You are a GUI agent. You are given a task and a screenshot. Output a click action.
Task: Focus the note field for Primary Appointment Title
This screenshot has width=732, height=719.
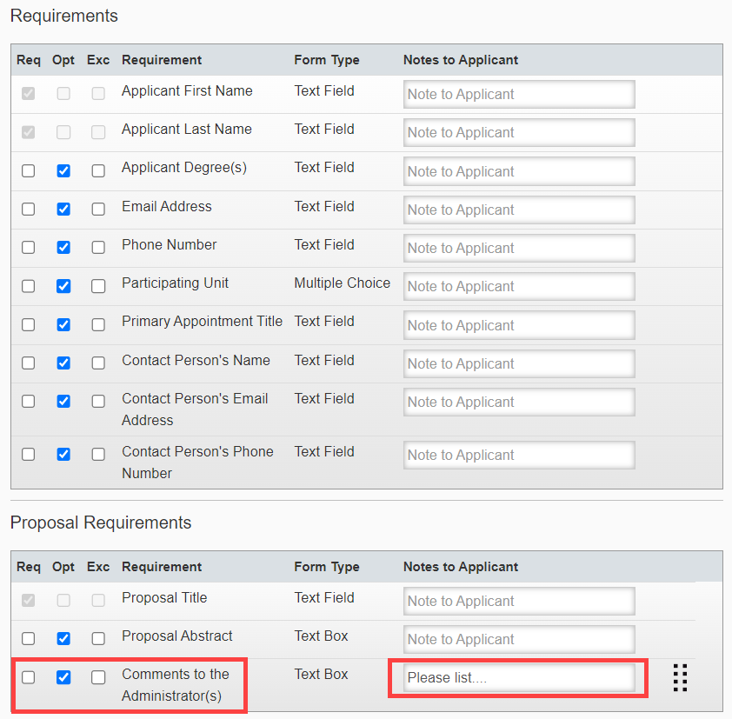[519, 325]
